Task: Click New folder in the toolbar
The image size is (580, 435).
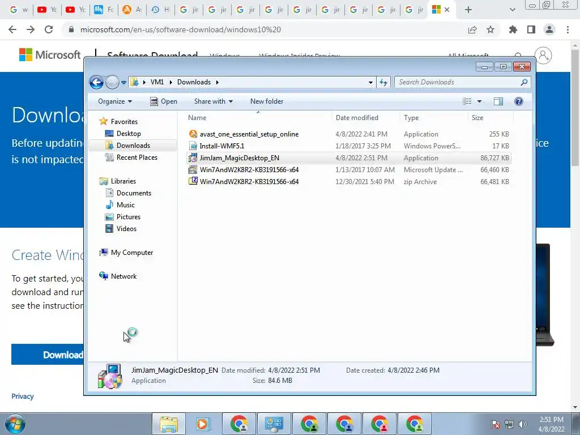Action: click(x=267, y=101)
